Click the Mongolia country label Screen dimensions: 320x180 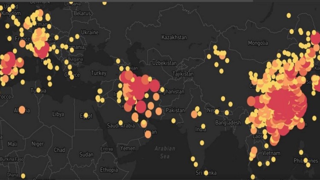pos(258,43)
